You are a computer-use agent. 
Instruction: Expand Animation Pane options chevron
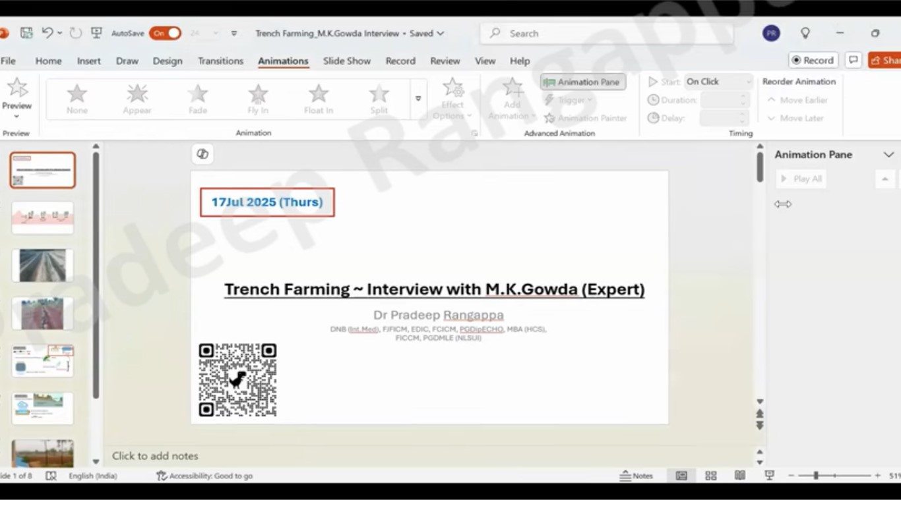888,155
